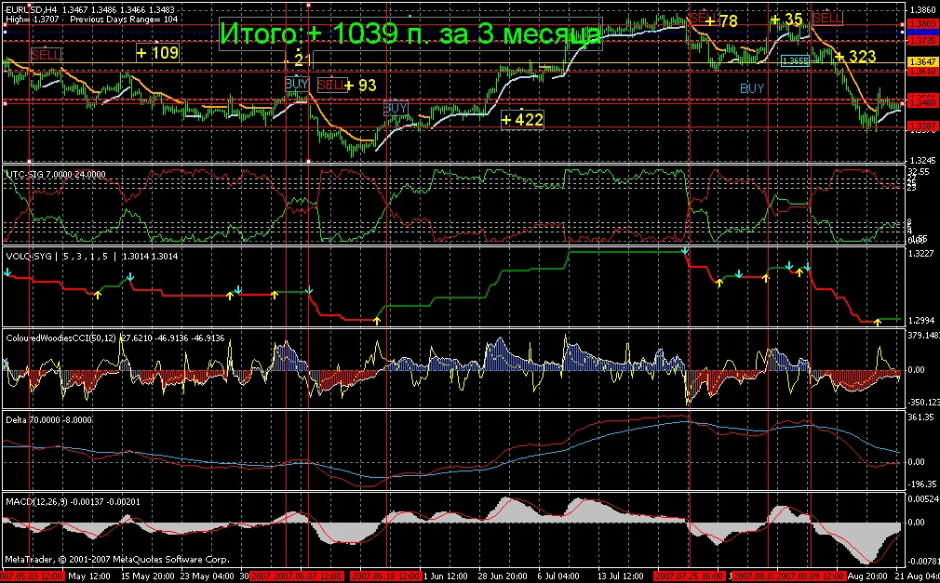
Task: Click the green caption Итого +1039 п. за 3 месяца
Action: tap(410, 31)
